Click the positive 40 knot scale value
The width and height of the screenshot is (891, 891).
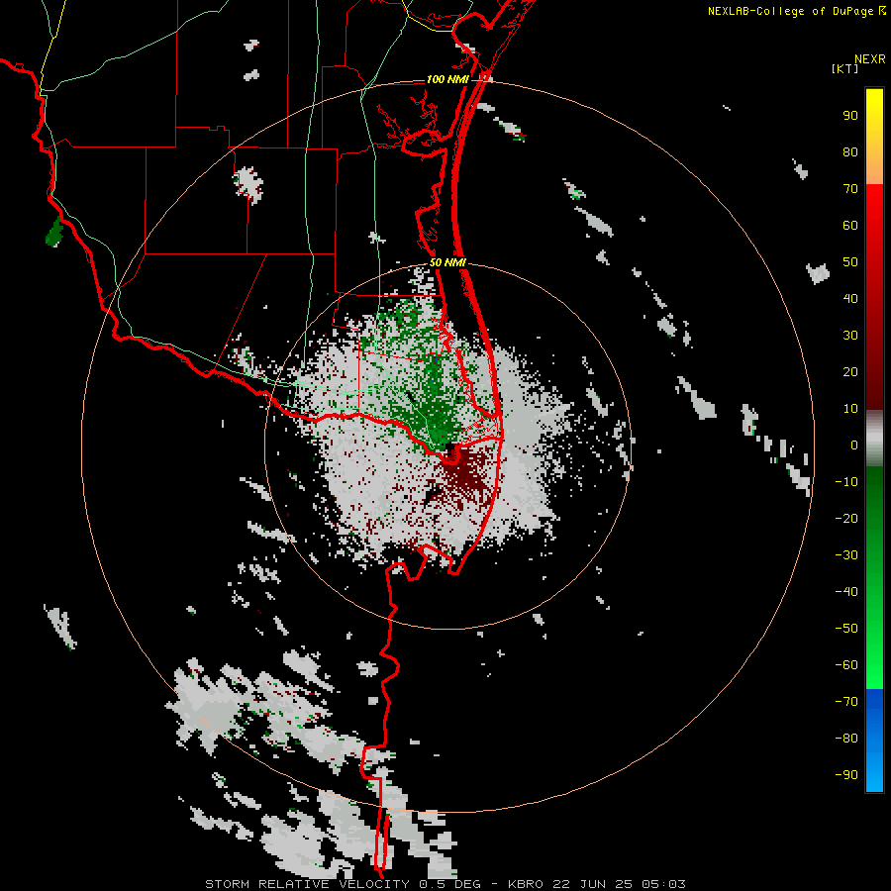pyautogui.click(x=850, y=299)
